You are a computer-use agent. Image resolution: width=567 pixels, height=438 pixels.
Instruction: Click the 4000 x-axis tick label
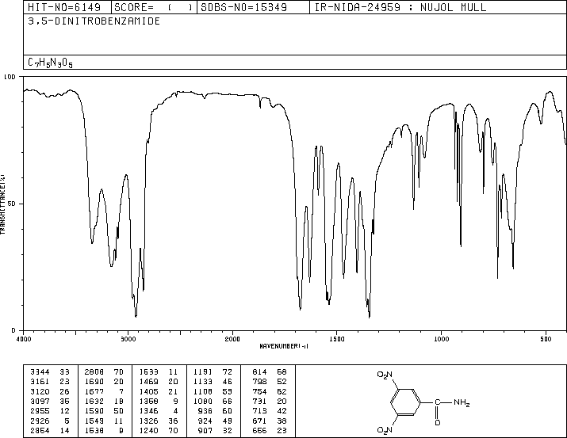(24, 339)
